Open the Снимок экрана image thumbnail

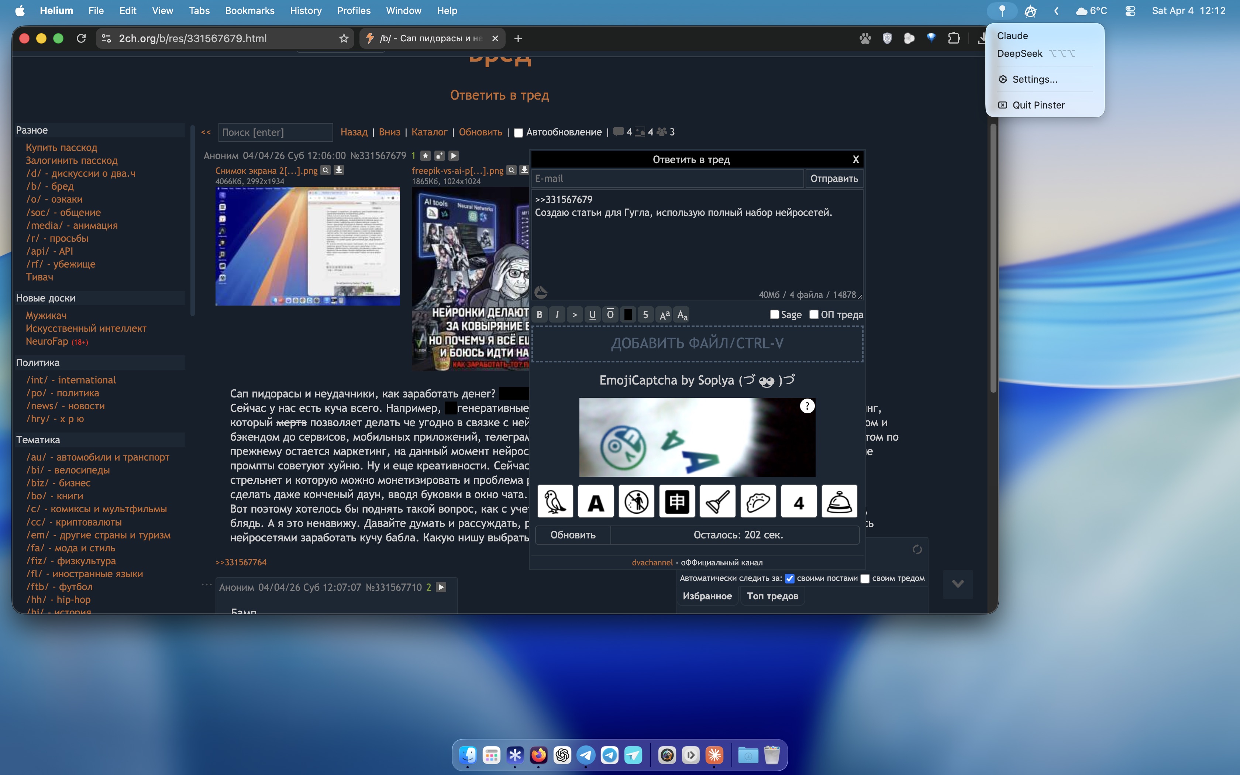coord(307,246)
